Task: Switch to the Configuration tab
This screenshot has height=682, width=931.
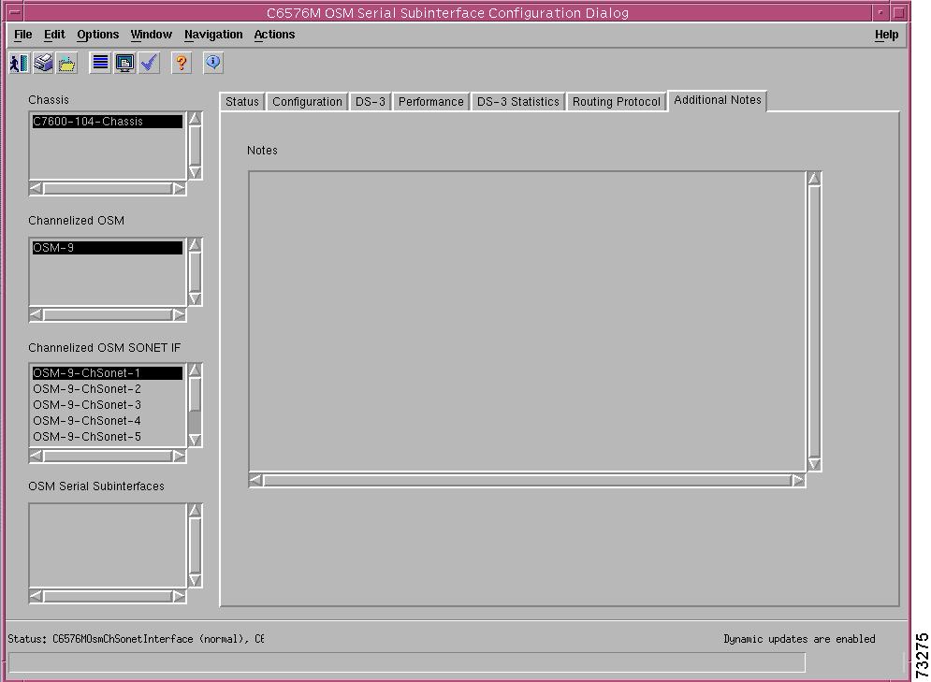Action: pyautogui.click(x=307, y=101)
